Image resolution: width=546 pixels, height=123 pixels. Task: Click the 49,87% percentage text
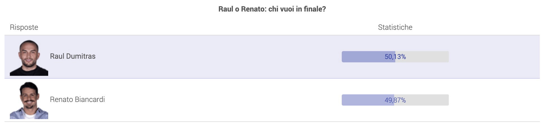tap(395, 100)
